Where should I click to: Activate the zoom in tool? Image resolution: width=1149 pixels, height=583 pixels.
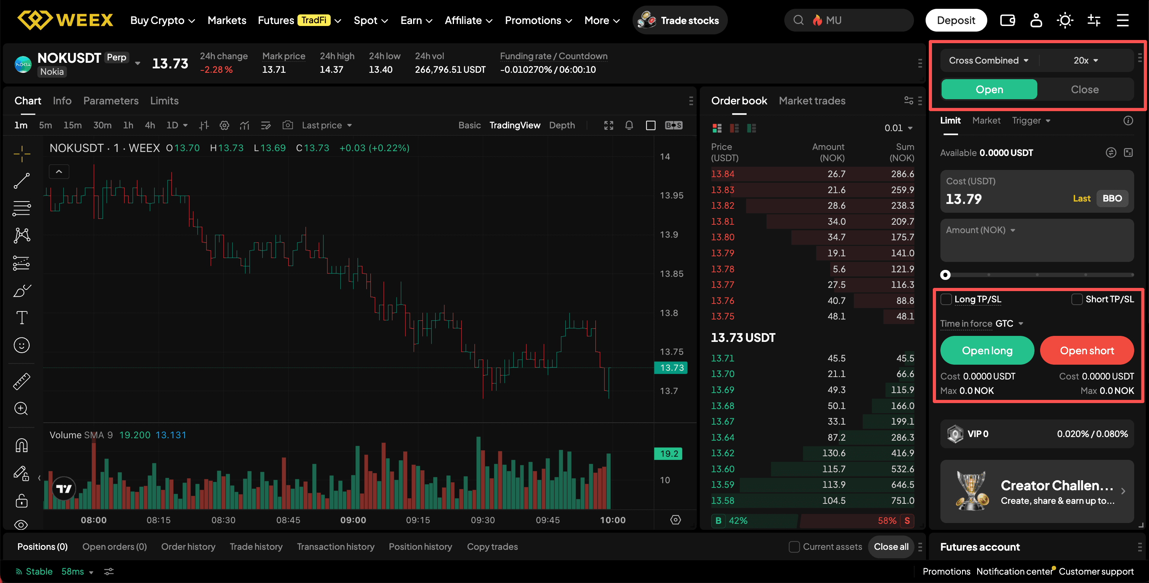21,408
